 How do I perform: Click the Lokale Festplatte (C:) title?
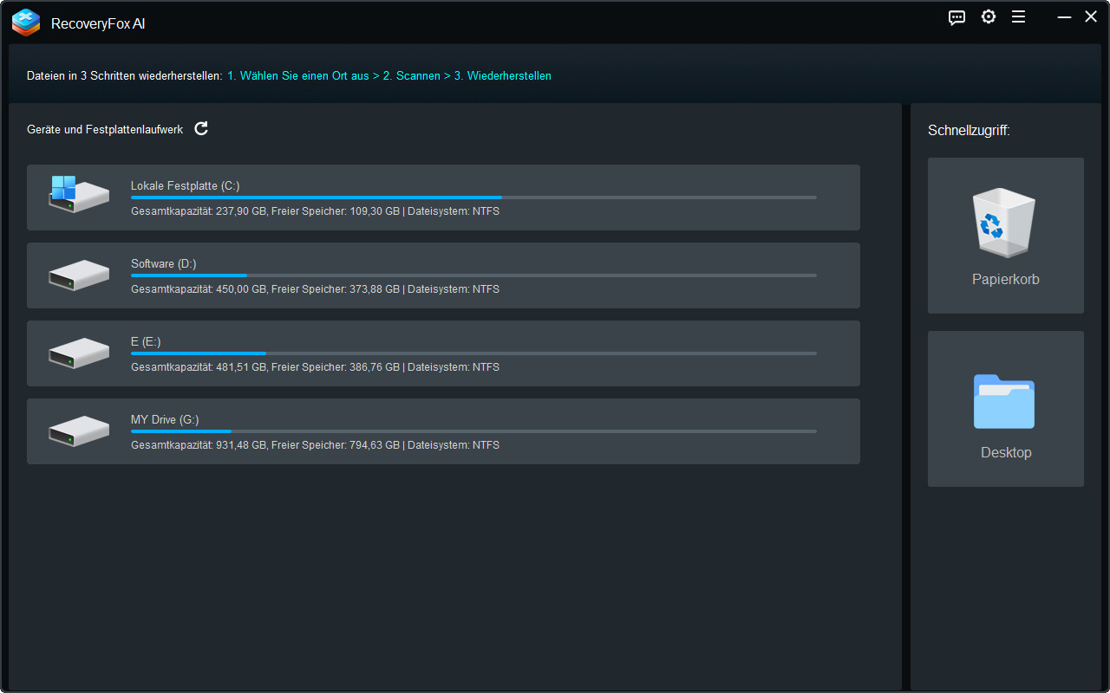185,185
